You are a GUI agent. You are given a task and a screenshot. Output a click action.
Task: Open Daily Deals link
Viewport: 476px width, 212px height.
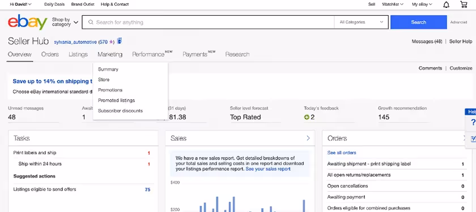click(x=54, y=5)
